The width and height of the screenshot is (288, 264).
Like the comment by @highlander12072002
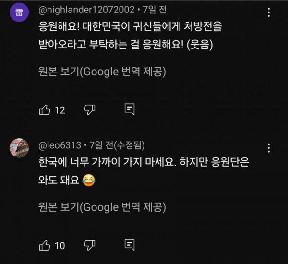45,110
